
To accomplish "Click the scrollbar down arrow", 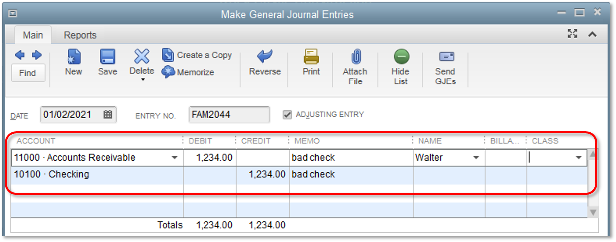I will pyautogui.click(x=593, y=212).
